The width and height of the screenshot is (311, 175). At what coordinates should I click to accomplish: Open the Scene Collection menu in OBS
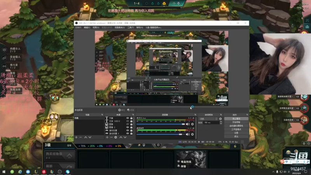[120, 28]
